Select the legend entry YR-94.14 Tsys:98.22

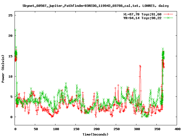click(x=142, y=18)
